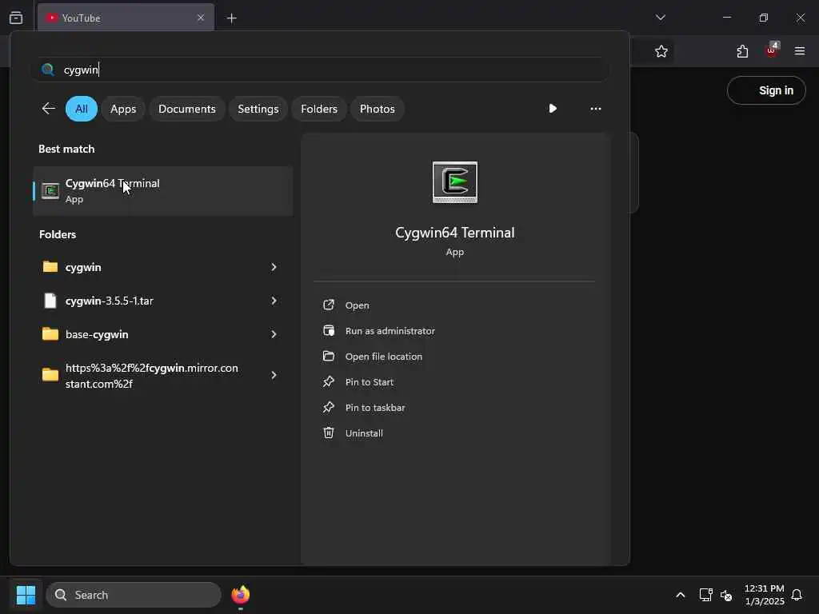
Task: Click the Cygwin64 Terminal icon in Best match
Action: pos(50,191)
